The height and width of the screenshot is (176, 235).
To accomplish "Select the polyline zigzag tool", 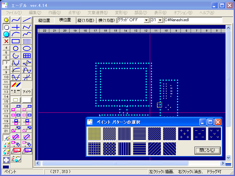I will tap(27, 27).
